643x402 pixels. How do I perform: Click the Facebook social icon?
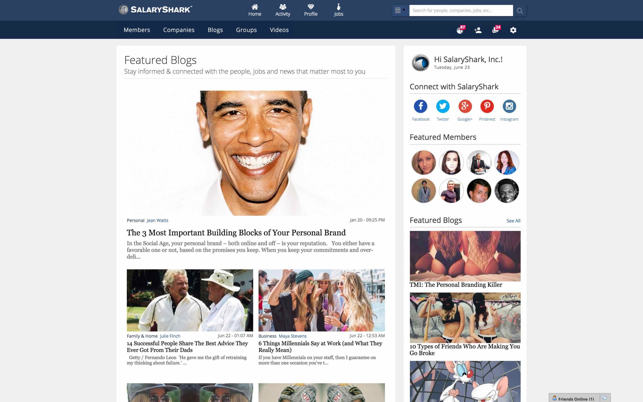pos(420,106)
